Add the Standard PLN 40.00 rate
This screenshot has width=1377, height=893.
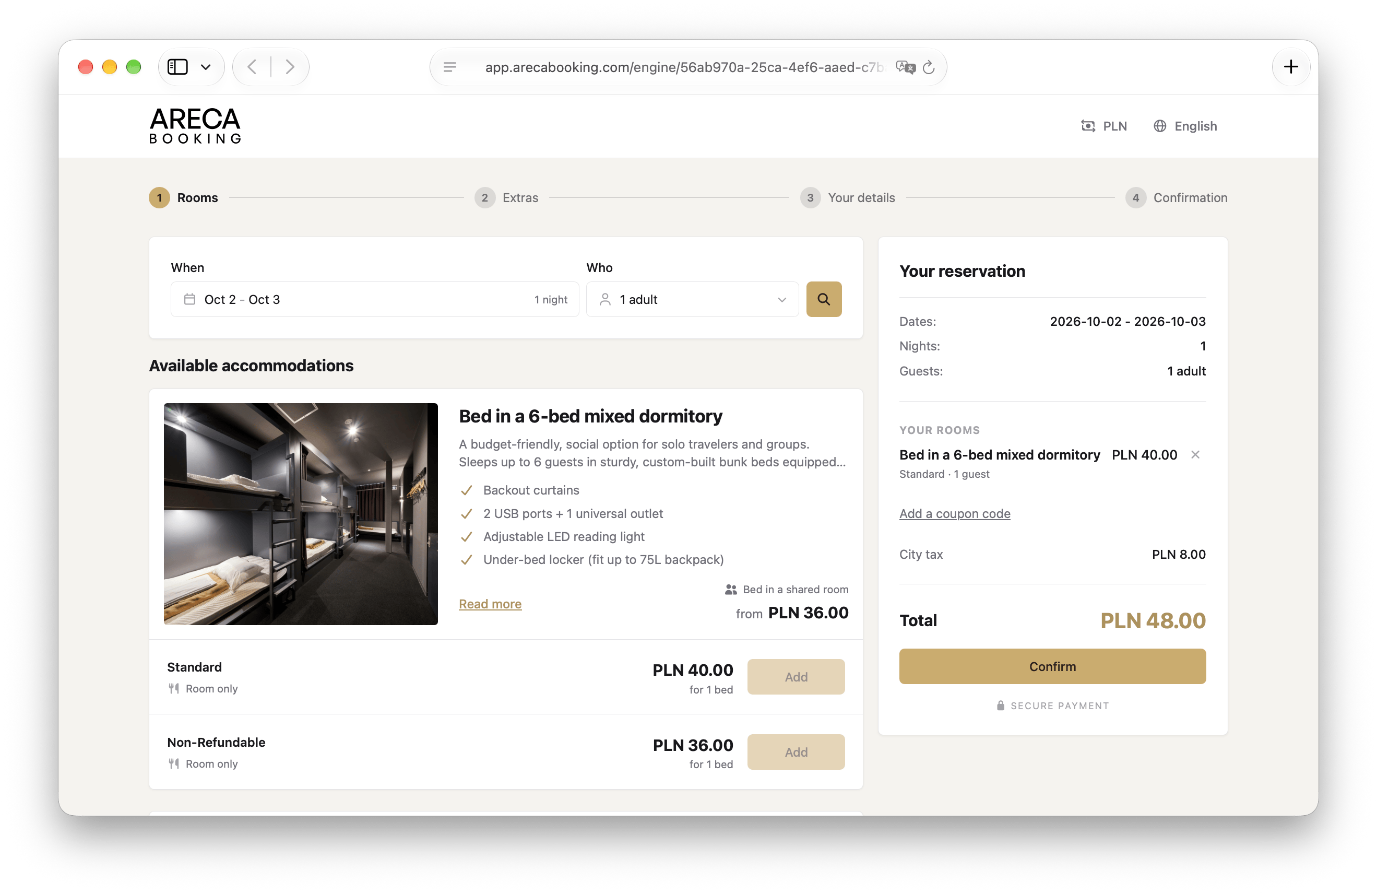point(796,677)
